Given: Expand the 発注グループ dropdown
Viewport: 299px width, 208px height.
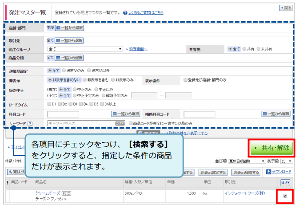Looking at the screenshot, I should point(85,49).
